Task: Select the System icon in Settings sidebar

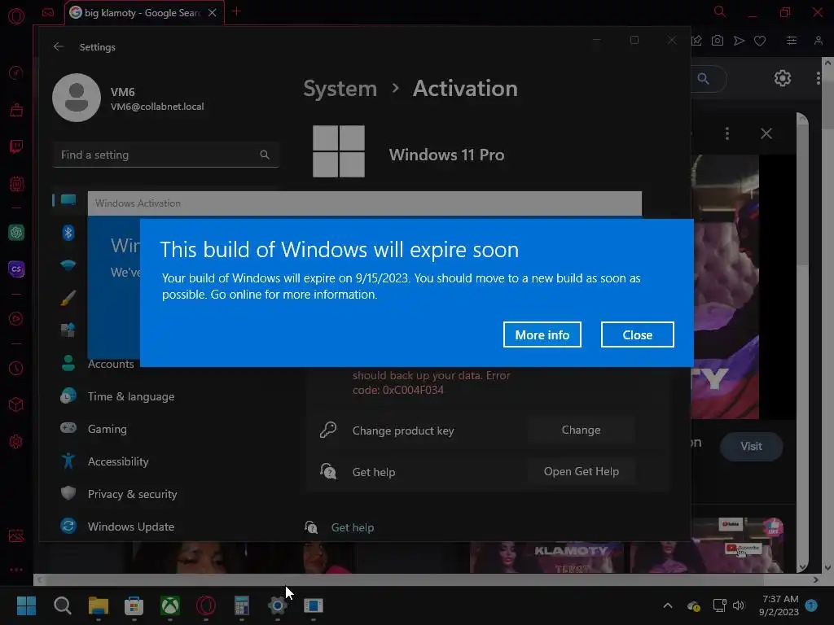Action: (68, 200)
